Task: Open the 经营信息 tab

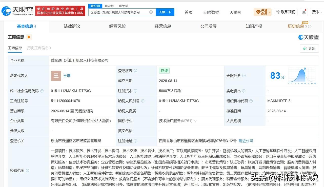Action: (163, 26)
